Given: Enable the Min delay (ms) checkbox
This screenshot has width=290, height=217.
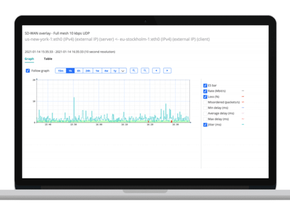Looking at the screenshot, I should click(x=205, y=108).
